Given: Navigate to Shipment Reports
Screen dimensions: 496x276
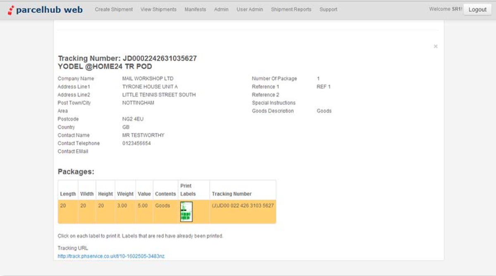Looking at the screenshot, I should tap(291, 10).
